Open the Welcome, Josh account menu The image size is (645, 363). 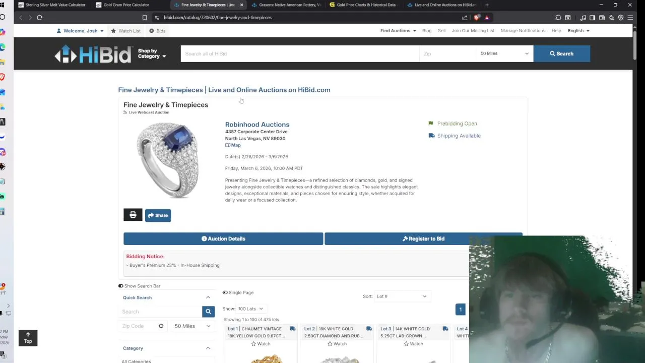[x=80, y=31]
